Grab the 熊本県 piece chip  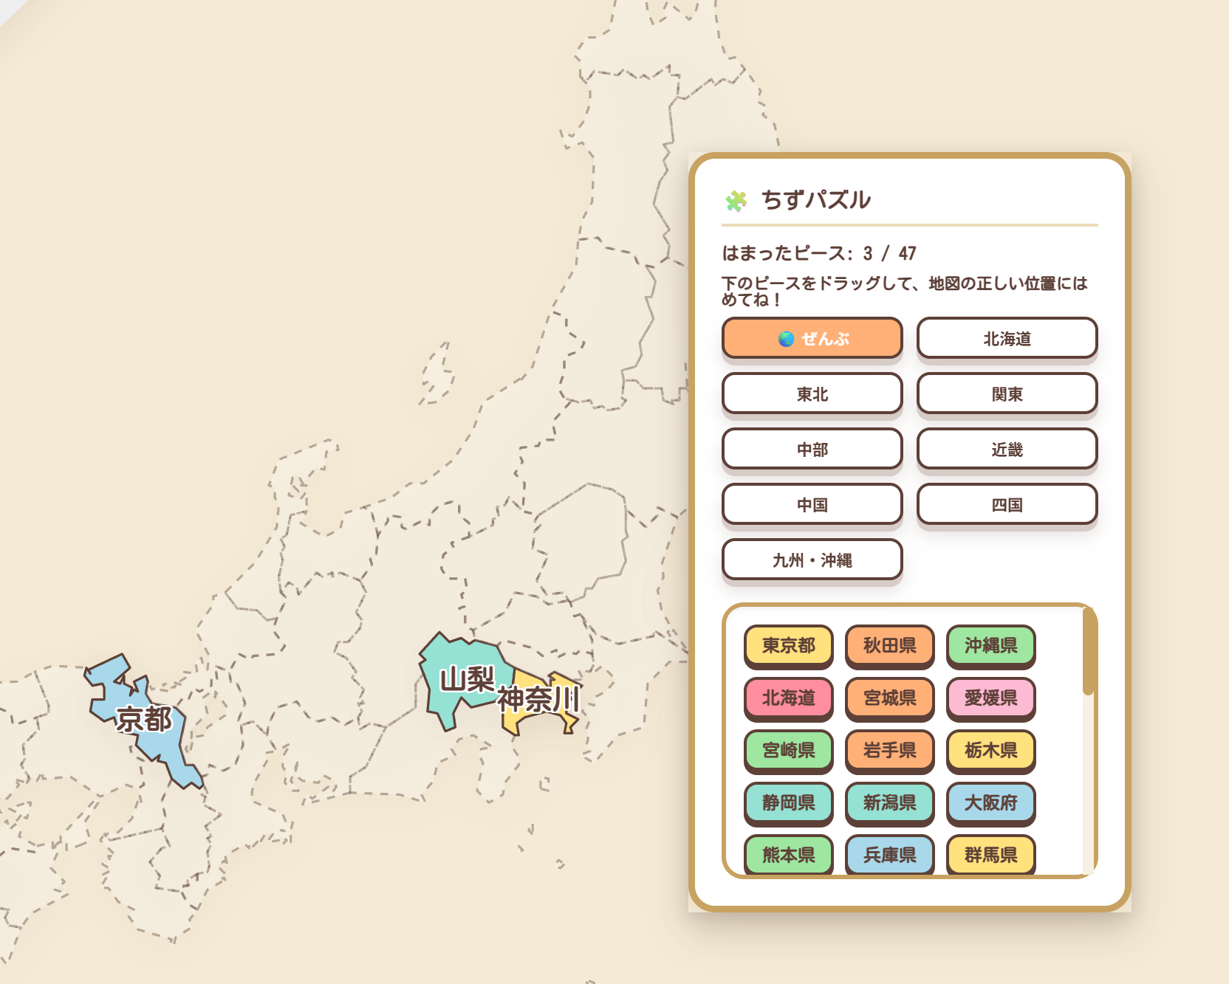point(788,854)
